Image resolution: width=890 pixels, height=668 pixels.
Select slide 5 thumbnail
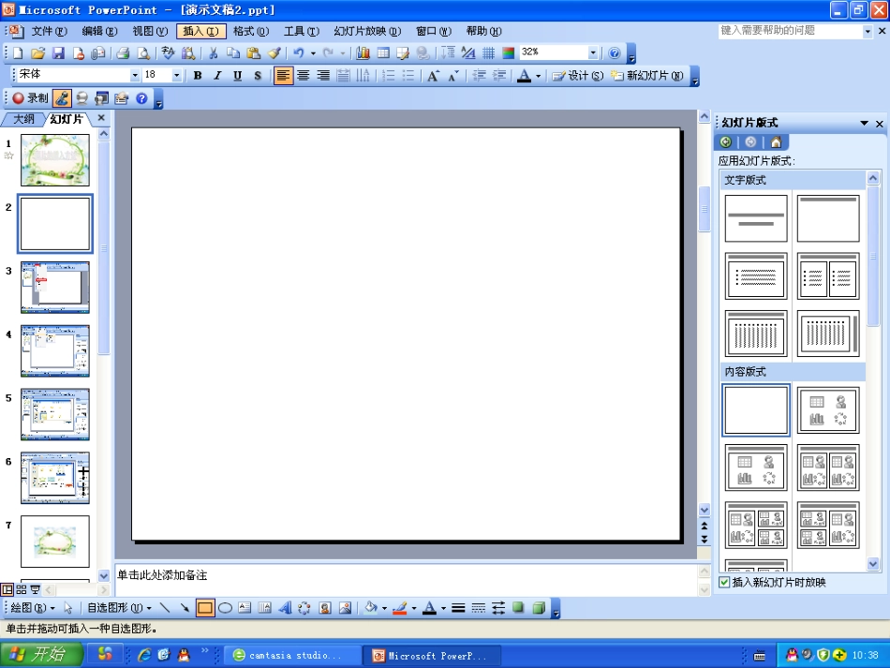[55, 414]
